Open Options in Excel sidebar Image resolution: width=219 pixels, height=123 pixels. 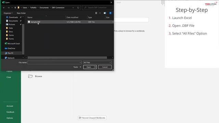pos(10,118)
